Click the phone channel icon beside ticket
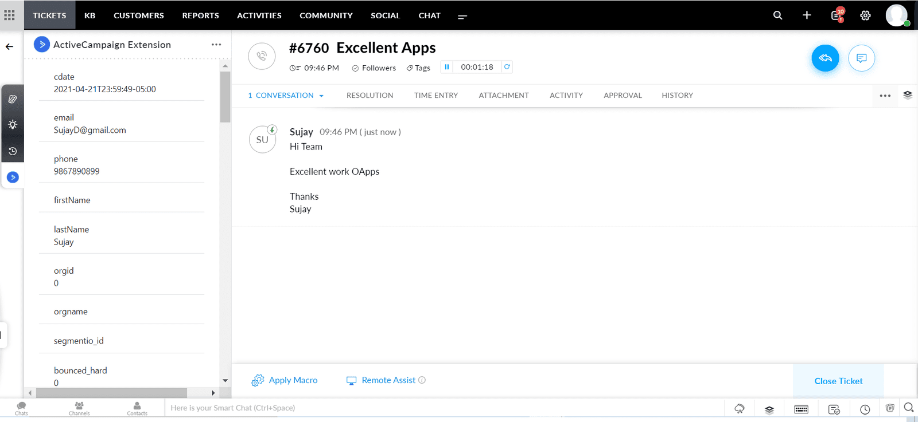This screenshot has width=918, height=422. pyautogui.click(x=262, y=56)
